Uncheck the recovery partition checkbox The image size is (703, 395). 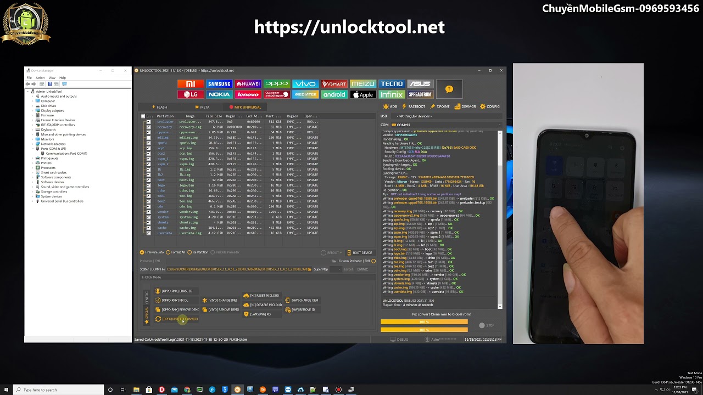pyautogui.click(x=148, y=127)
